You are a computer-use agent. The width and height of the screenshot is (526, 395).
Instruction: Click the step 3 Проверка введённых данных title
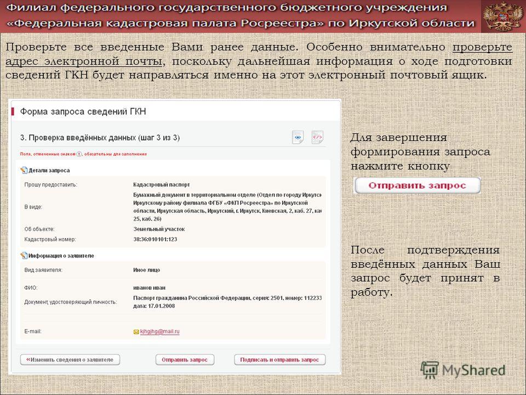pyautogui.click(x=100, y=138)
